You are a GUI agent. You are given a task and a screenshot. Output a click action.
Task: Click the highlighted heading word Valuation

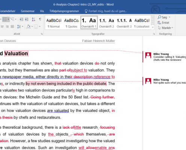point(16,54)
